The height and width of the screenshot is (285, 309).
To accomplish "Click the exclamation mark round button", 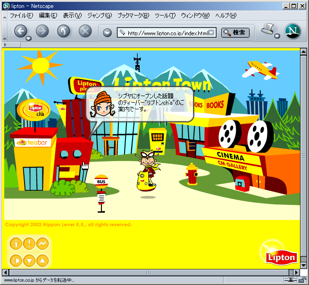I will coord(29,244).
